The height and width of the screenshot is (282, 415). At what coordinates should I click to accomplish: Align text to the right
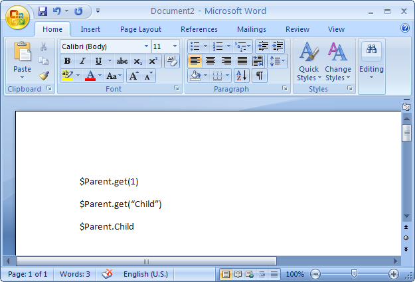point(226,61)
